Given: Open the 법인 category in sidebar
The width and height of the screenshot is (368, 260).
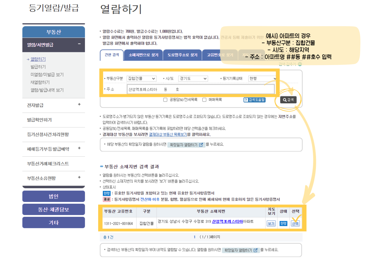Looking at the screenshot, I should coord(53,196).
